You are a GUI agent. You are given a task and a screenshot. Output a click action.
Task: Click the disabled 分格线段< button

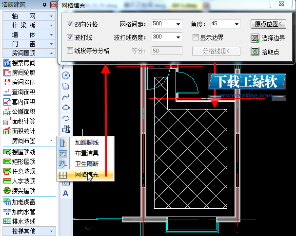pyautogui.click(x=216, y=51)
